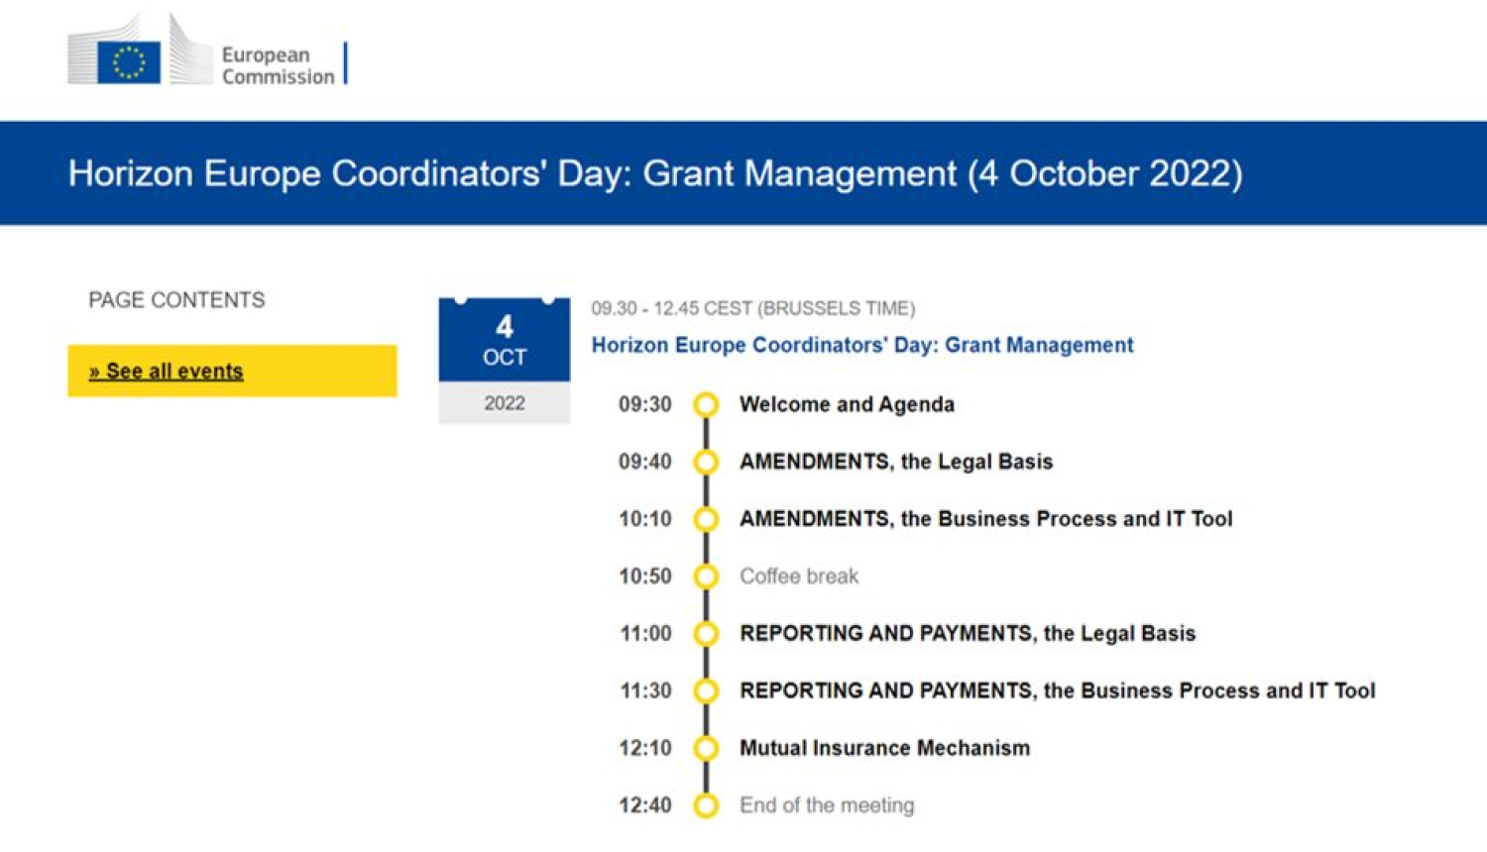This screenshot has height=852, width=1487.
Task: Open Horizon Europe Coordinators' Day event title link
Action: point(861,345)
